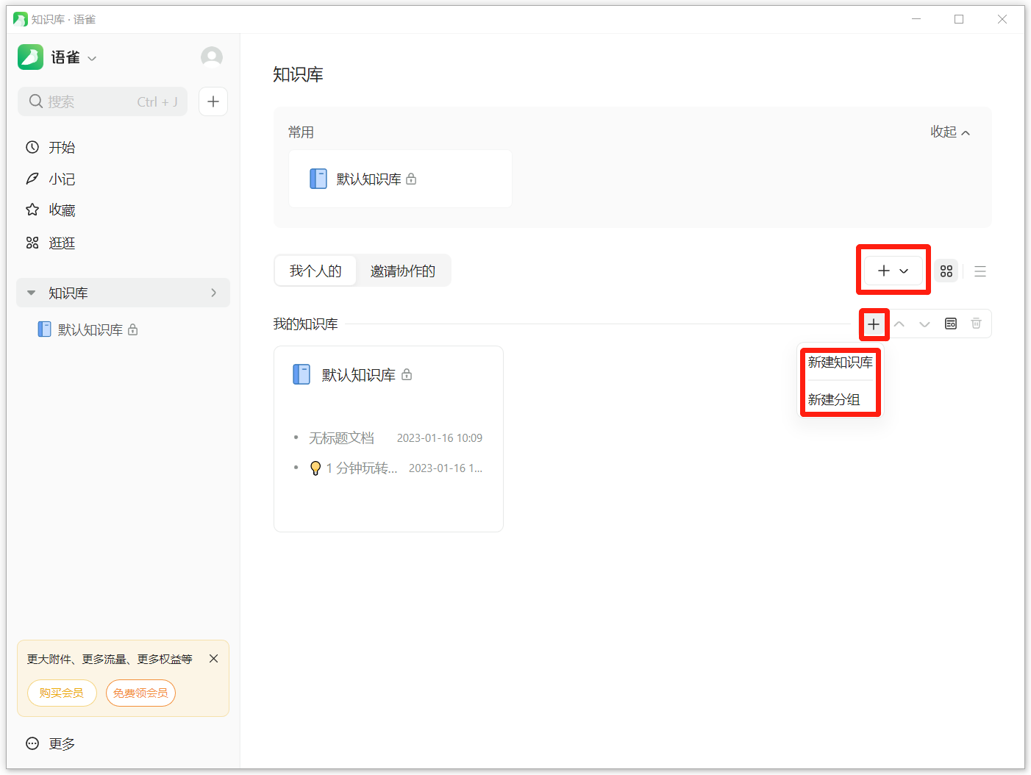This screenshot has width=1031, height=775.
Task: Close the membership promotion banner
Action: click(213, 659)
